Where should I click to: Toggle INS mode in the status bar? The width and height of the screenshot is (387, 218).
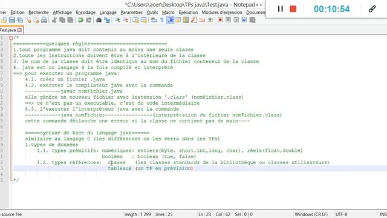tap(383, 214)
